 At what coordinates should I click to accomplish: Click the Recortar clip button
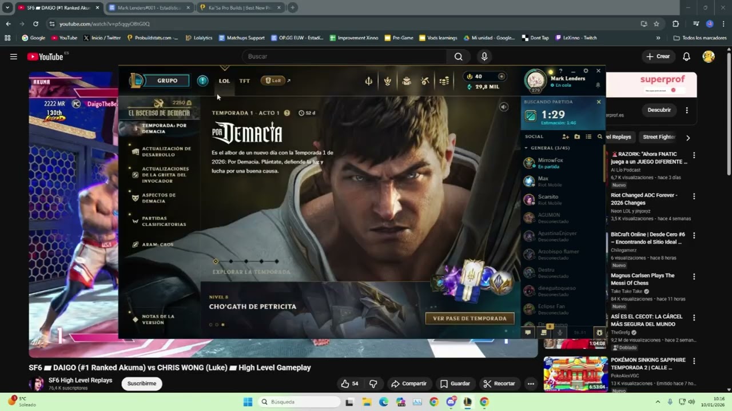499,384
